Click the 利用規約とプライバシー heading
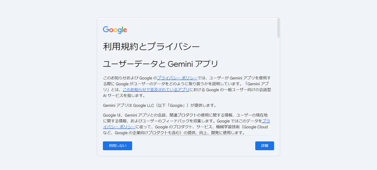The image size is (377, 170). pos(151,47)
